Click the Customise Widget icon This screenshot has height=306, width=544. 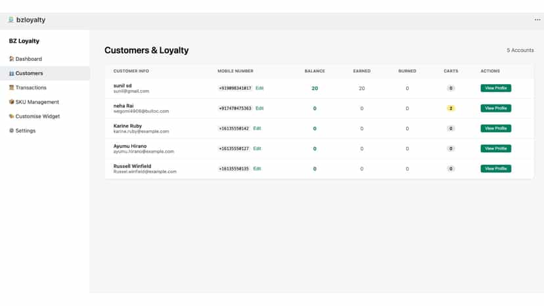11,116
